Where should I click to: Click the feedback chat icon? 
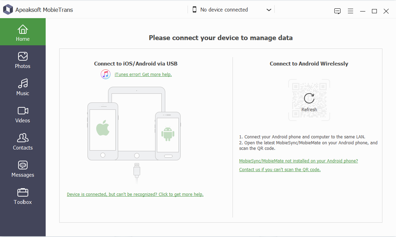click(x=337, y=11)
